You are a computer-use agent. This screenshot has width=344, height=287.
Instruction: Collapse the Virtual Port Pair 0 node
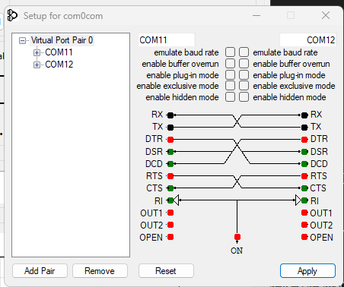click(22, 40)
